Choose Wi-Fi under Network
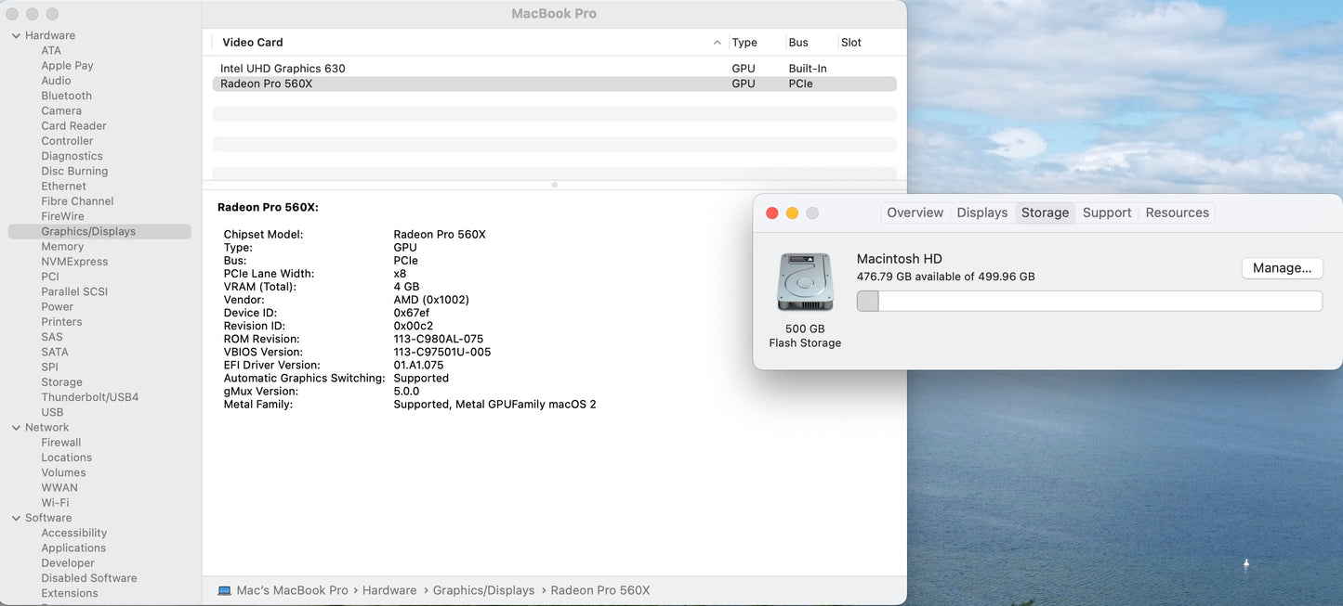Viewport: 1343px width, 606px height. (55, 503)
